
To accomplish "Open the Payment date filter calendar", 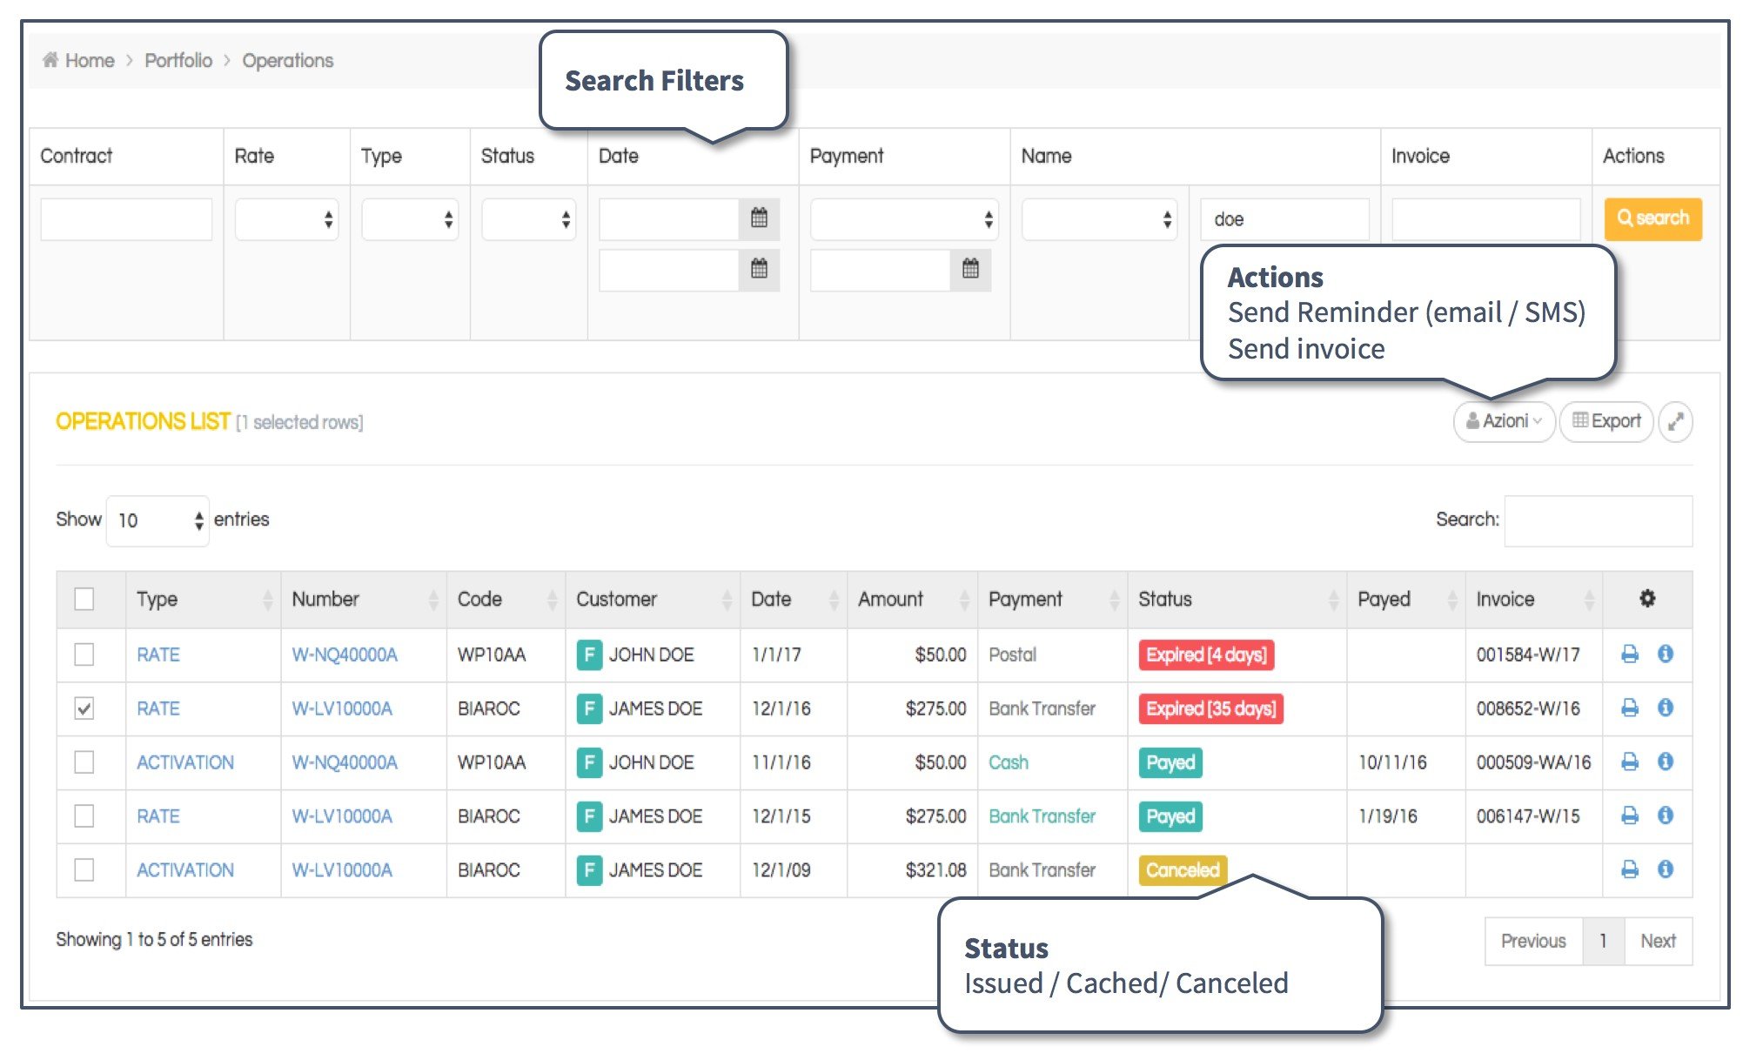I will coord(970,269).
